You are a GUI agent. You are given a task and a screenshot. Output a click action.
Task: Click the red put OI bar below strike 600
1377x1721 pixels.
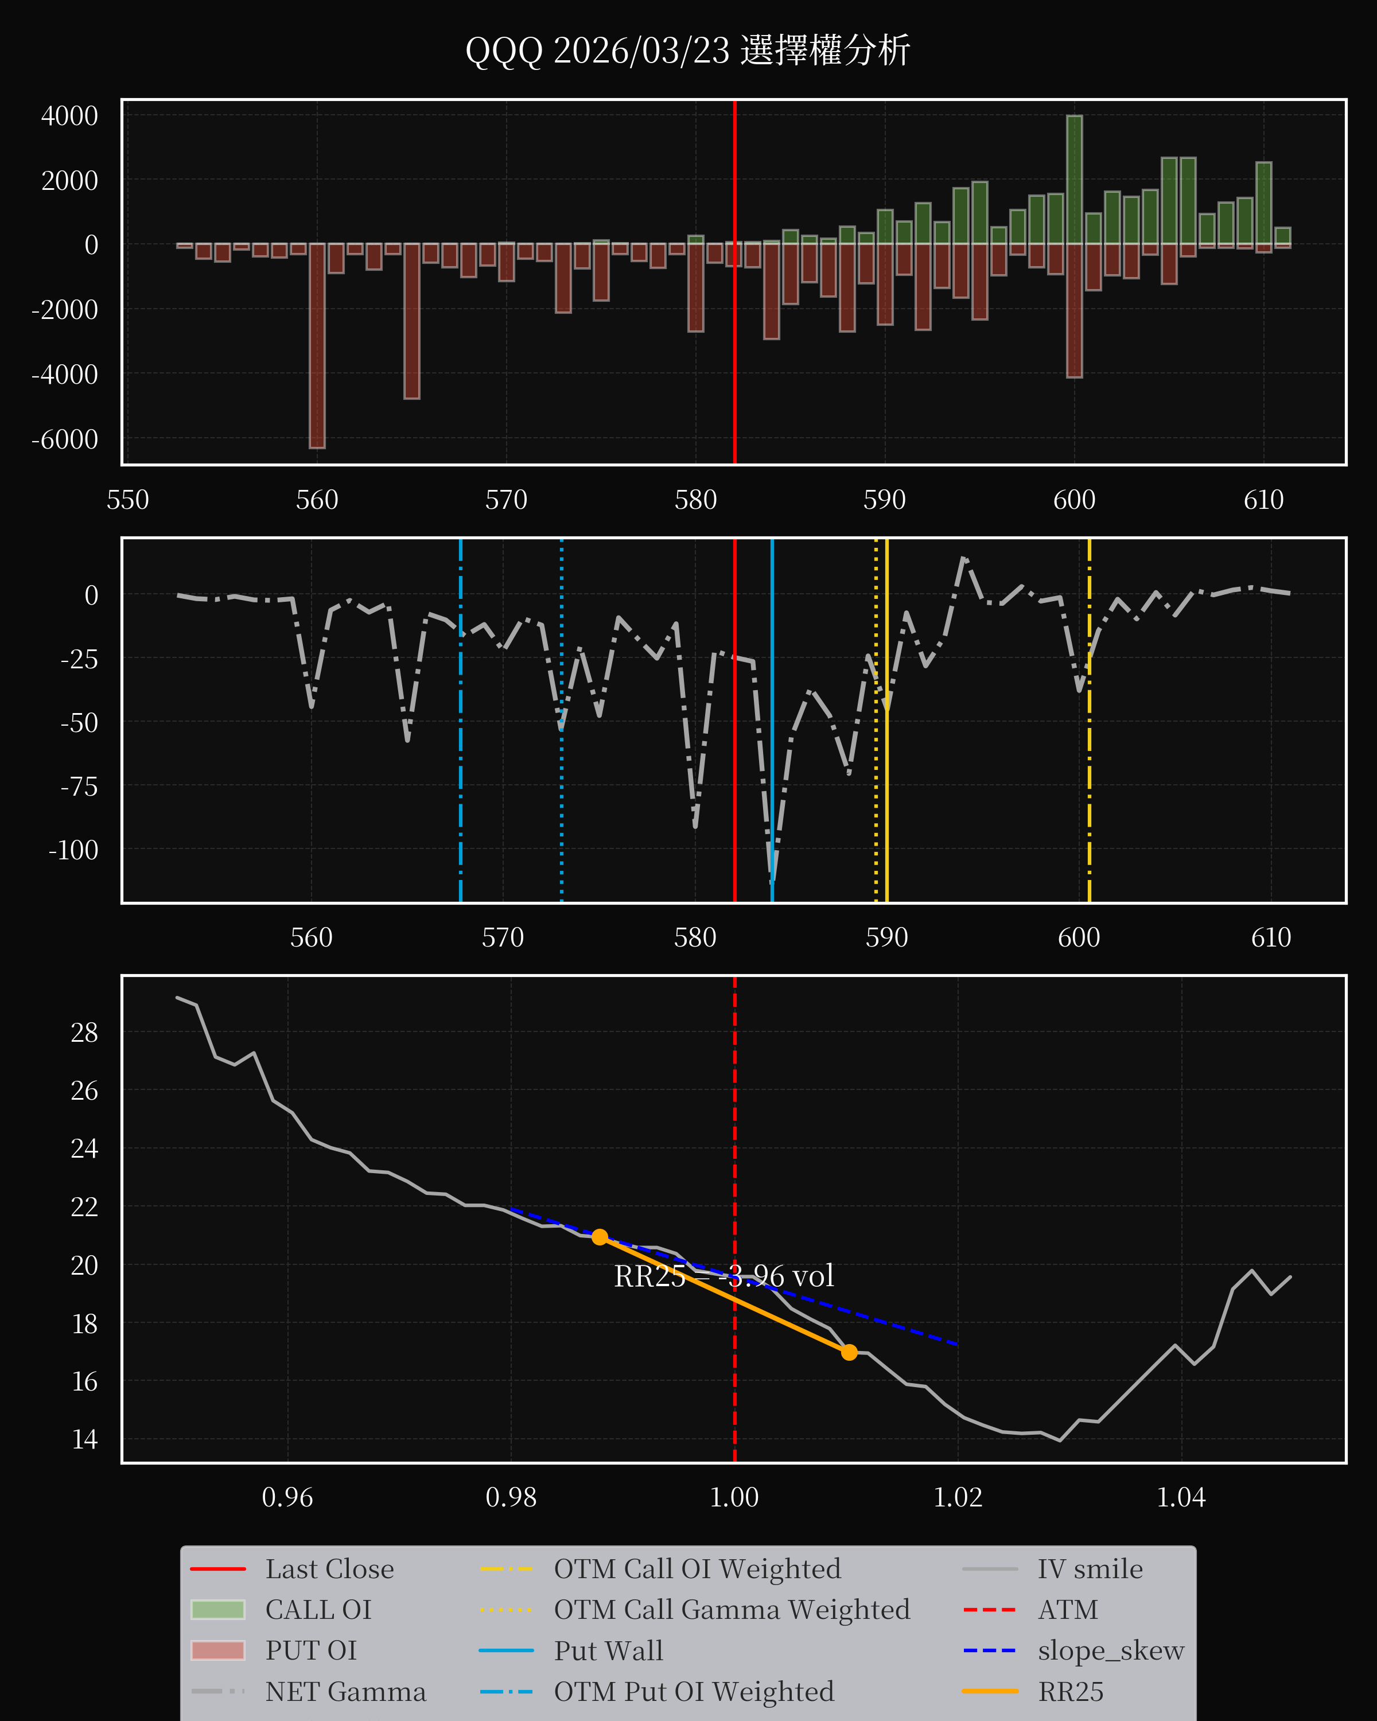pos(1075,310)
